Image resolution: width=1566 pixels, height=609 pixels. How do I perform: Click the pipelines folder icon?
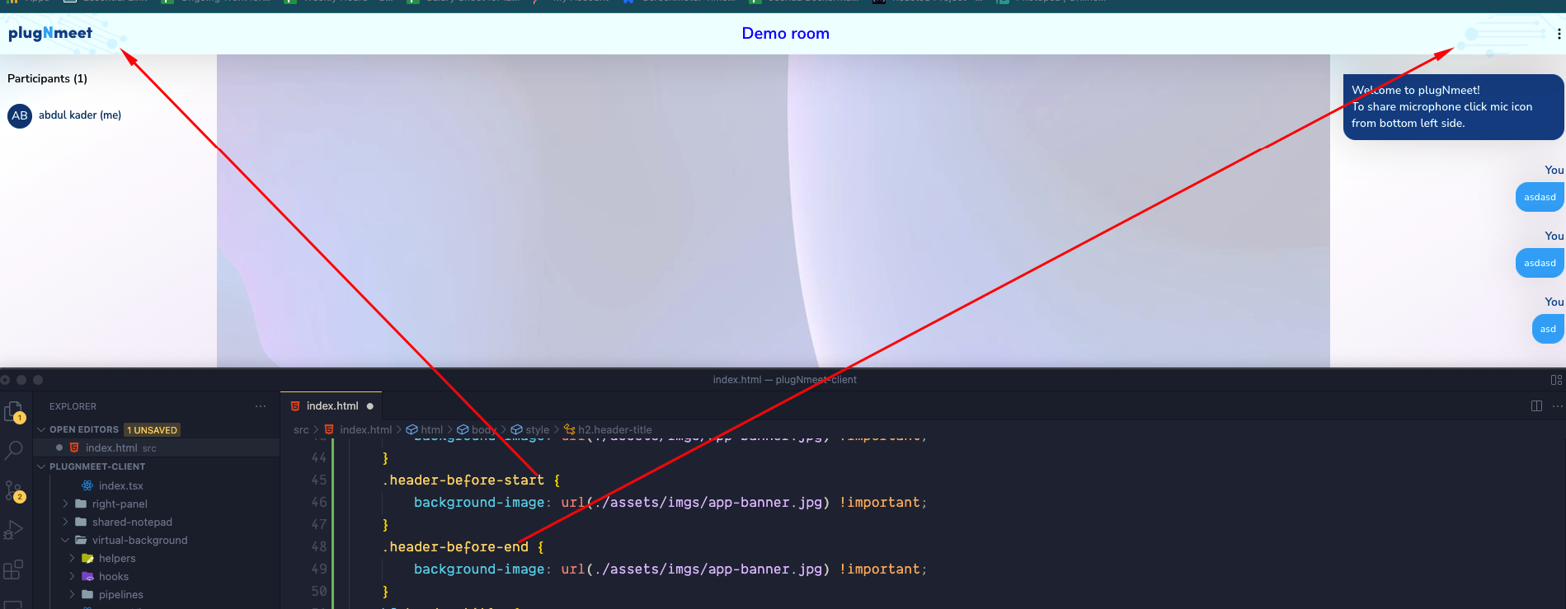pos(87,594)
